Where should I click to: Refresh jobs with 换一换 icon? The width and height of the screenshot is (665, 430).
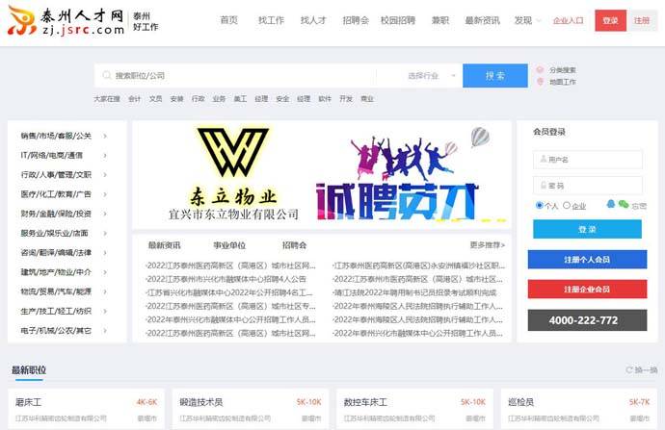click(x=629, y=370)
